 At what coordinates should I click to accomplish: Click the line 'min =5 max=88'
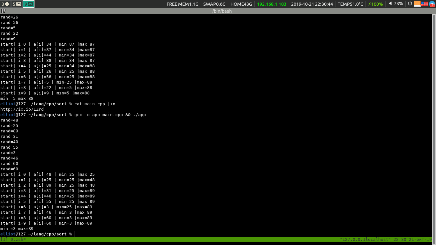coord(17,99)
